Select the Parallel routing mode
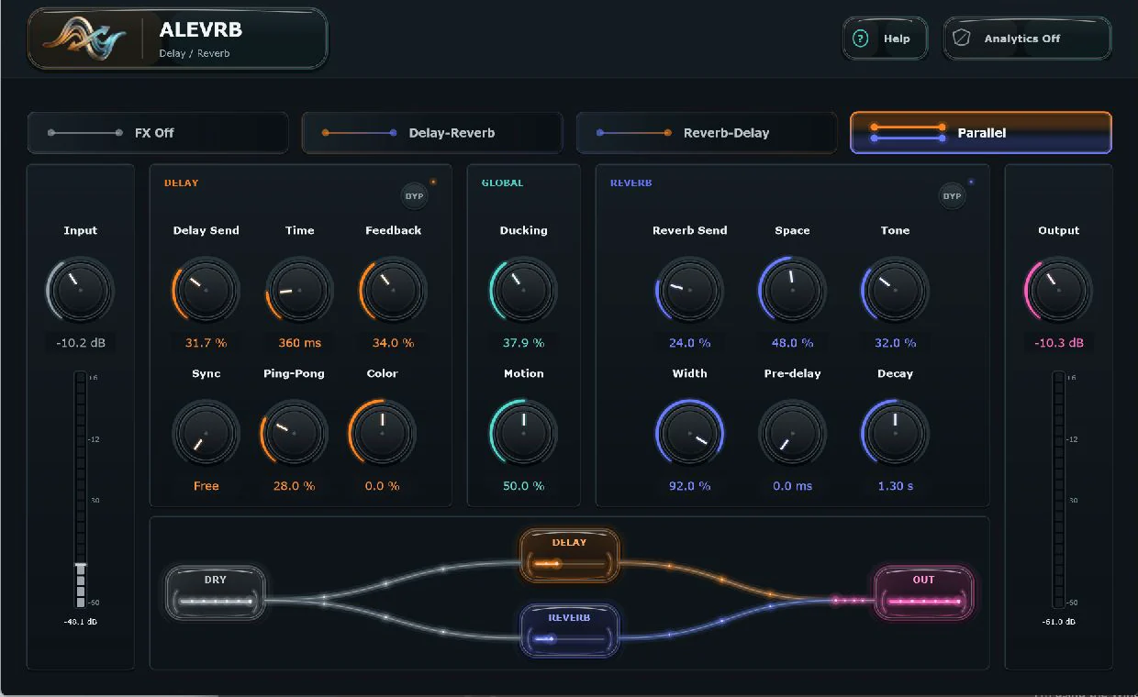Screen dimensions: 1138x697 point(981,133)
